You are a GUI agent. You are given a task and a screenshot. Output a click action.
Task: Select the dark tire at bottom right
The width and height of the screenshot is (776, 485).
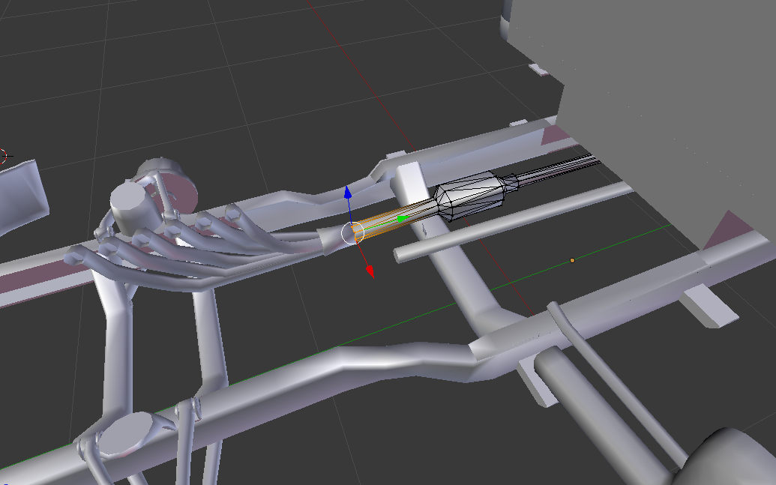730,458
